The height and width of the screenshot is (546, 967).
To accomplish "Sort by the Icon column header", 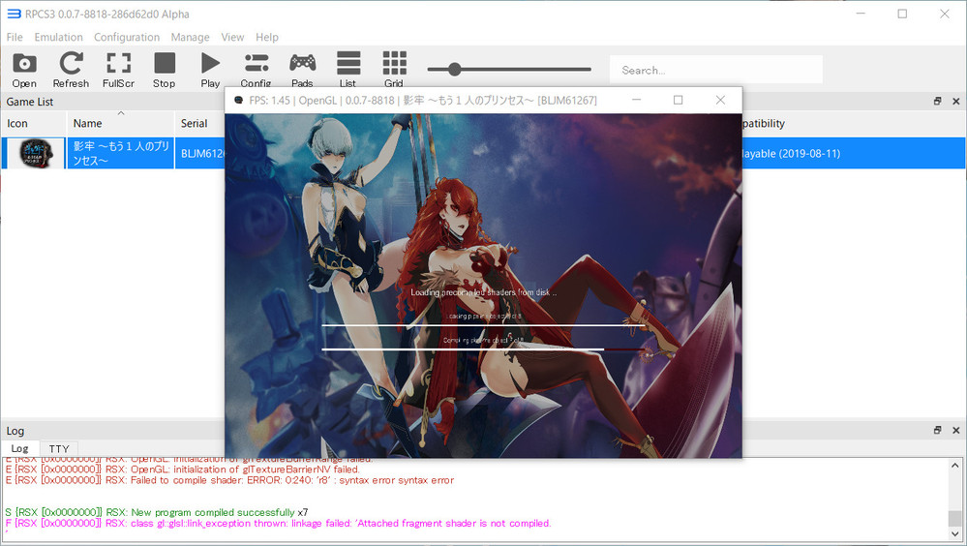I will (x=33, y=123).
